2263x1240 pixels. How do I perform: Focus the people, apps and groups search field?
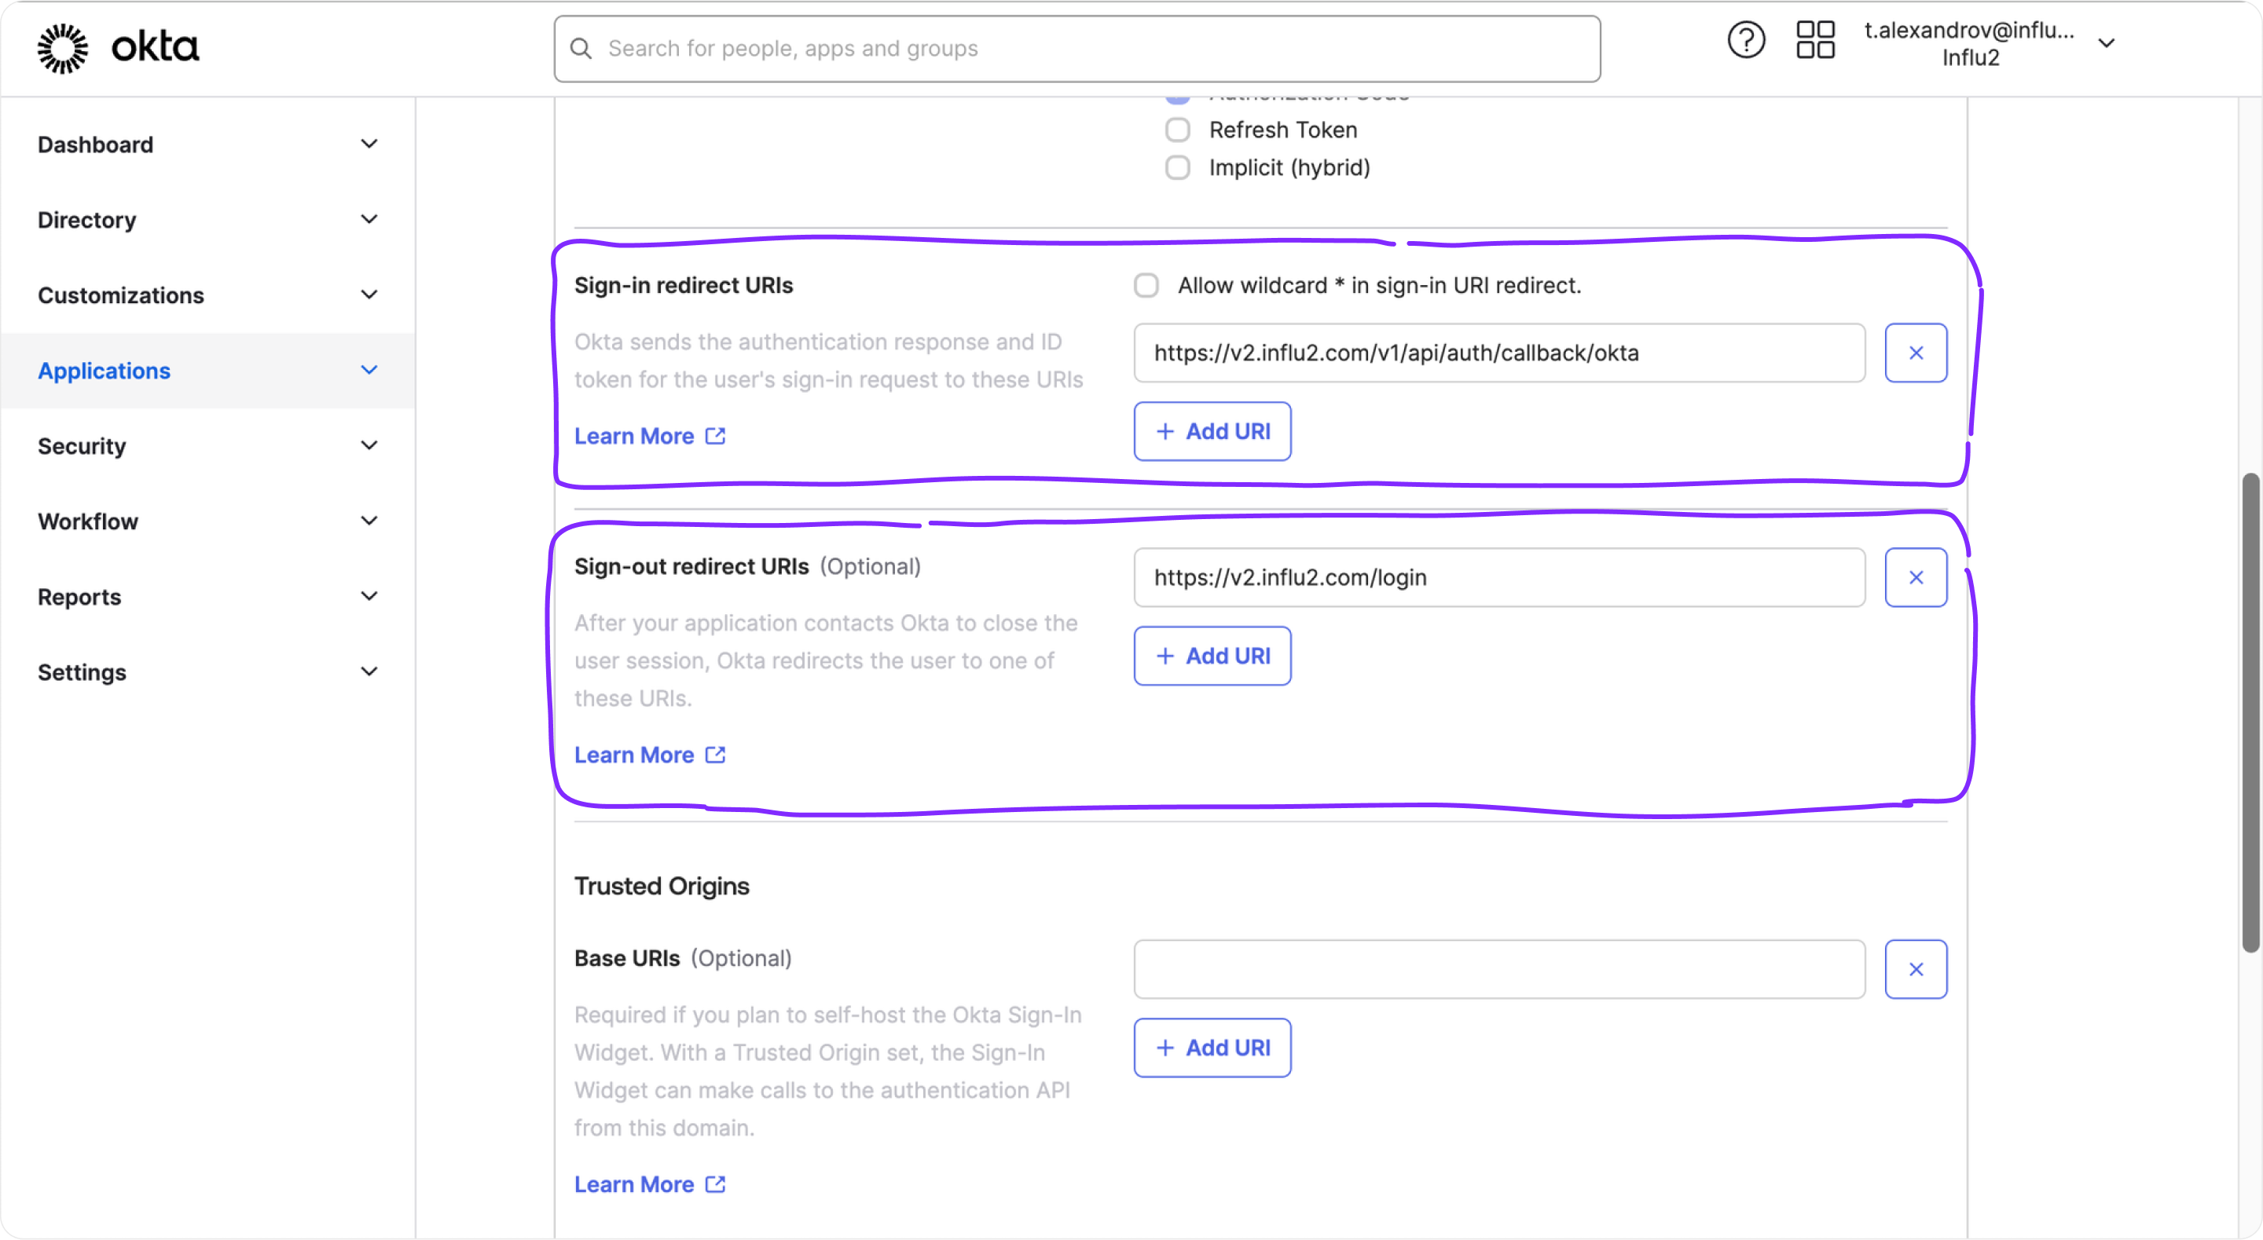(x=1077, y=49)
